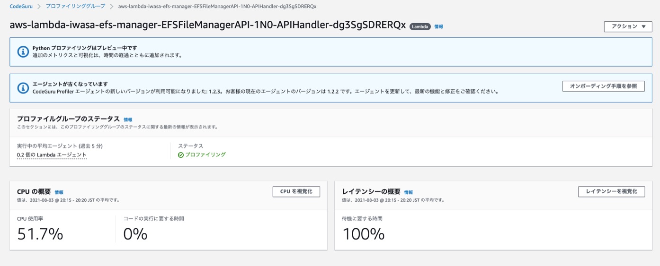Click the 0% code execution time value
The image size is (660, 266).
[135, 234]
